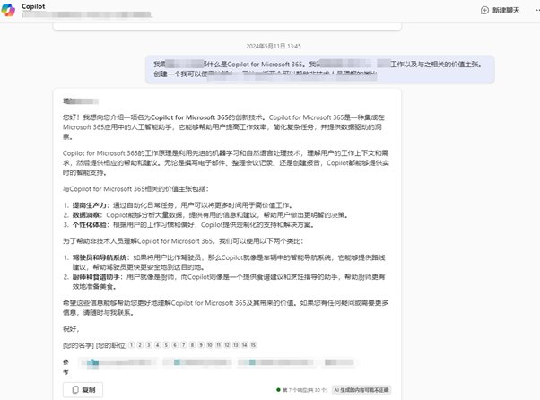Open citation reference number 8

point(192,345)
